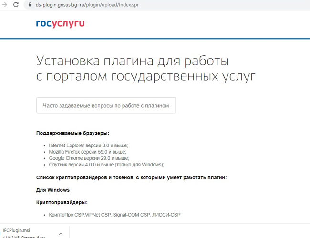Screen dimensions: 310x238
Task: Click the Спутник version 4.0.0 list item
Action: click(x=106, y=165)
